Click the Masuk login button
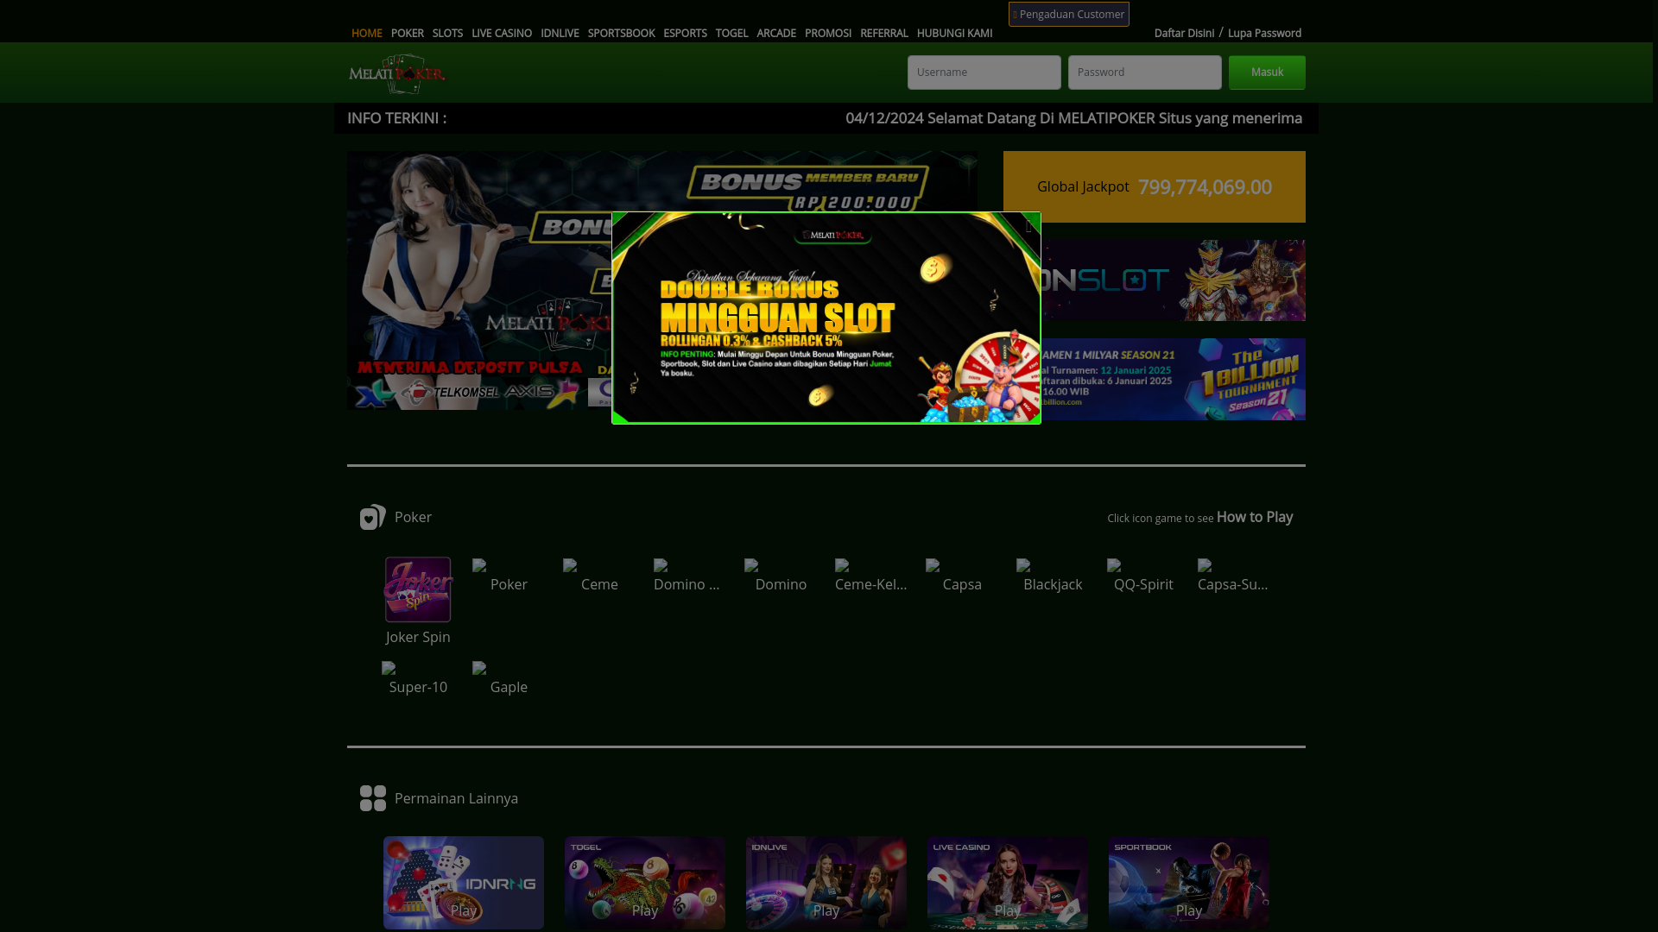 [1267, 72]
